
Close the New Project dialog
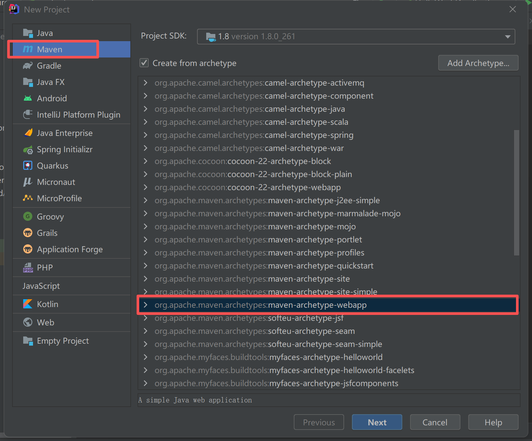pos(513,9)
